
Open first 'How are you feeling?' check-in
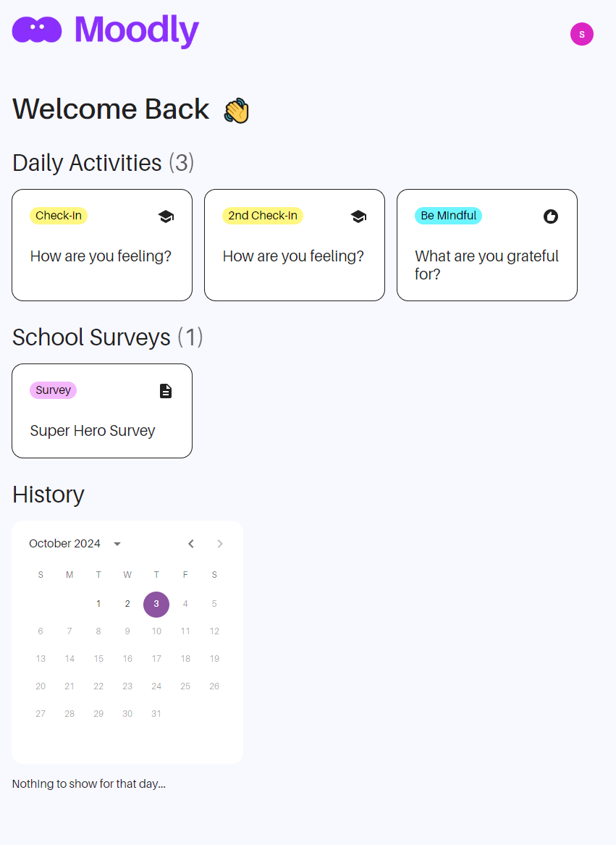click(x=101, y=256)
